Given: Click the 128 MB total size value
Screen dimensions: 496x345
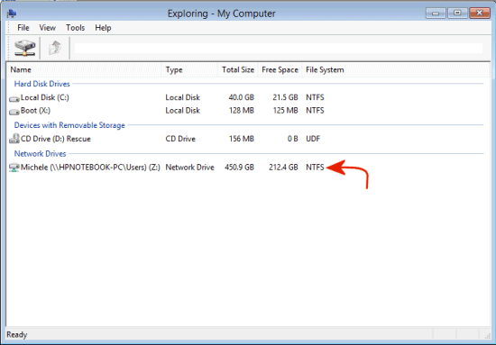Looking at the screenshot, I should click(x=242, y=110).
